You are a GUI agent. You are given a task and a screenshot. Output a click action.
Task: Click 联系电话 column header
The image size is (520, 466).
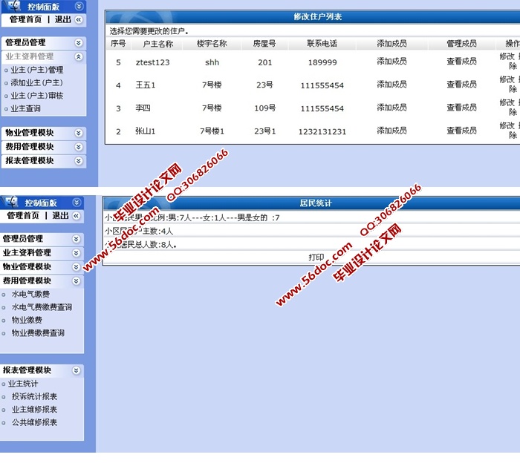pyautogui.click(x=322, y=44)
